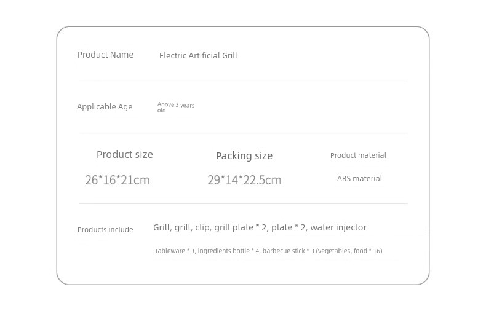This screenshot has width=486, height=322.
Task: Select the ABS material text
Action: pos(359,179)
